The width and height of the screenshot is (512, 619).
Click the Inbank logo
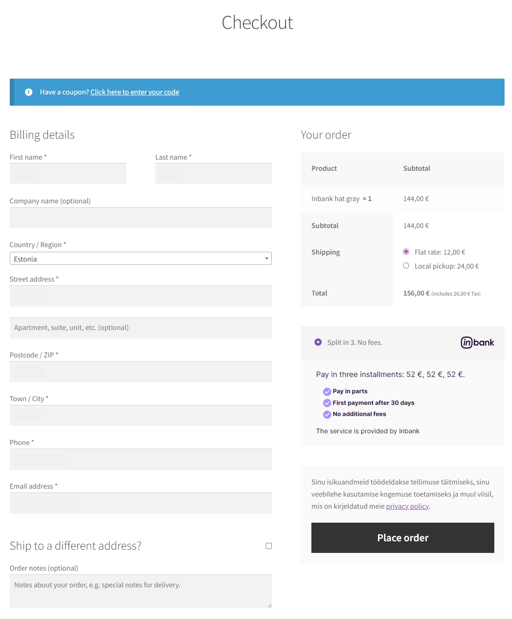tap(477, 343)
